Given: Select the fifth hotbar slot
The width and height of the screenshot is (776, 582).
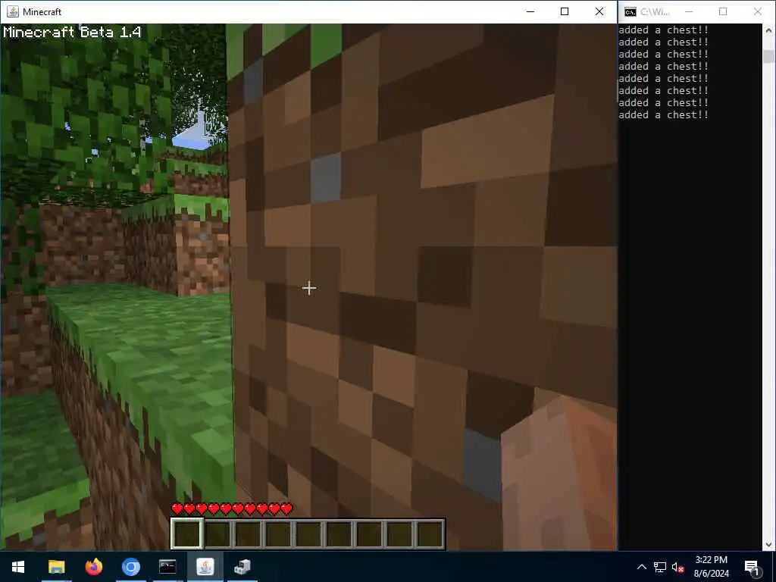Looking at the screenshot, I should pos(308,534).
